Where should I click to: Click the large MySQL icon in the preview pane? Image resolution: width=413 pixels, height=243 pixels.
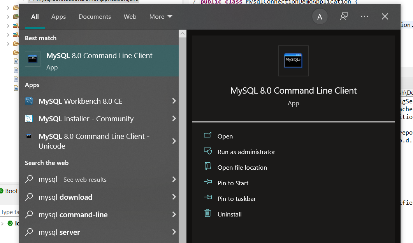pyautogui.click(x=293, y=61)
